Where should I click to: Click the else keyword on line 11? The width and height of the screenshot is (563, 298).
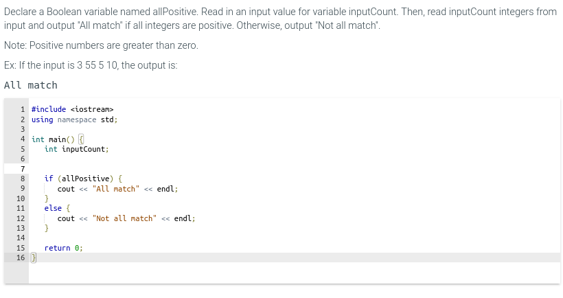pyautogui.click(x=53, y=208)
